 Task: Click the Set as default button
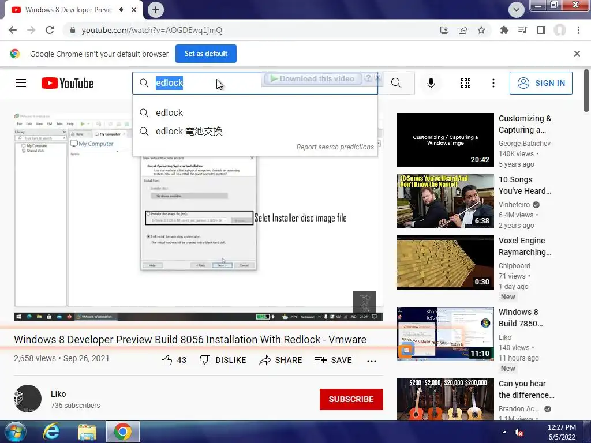tap(206, 54)
